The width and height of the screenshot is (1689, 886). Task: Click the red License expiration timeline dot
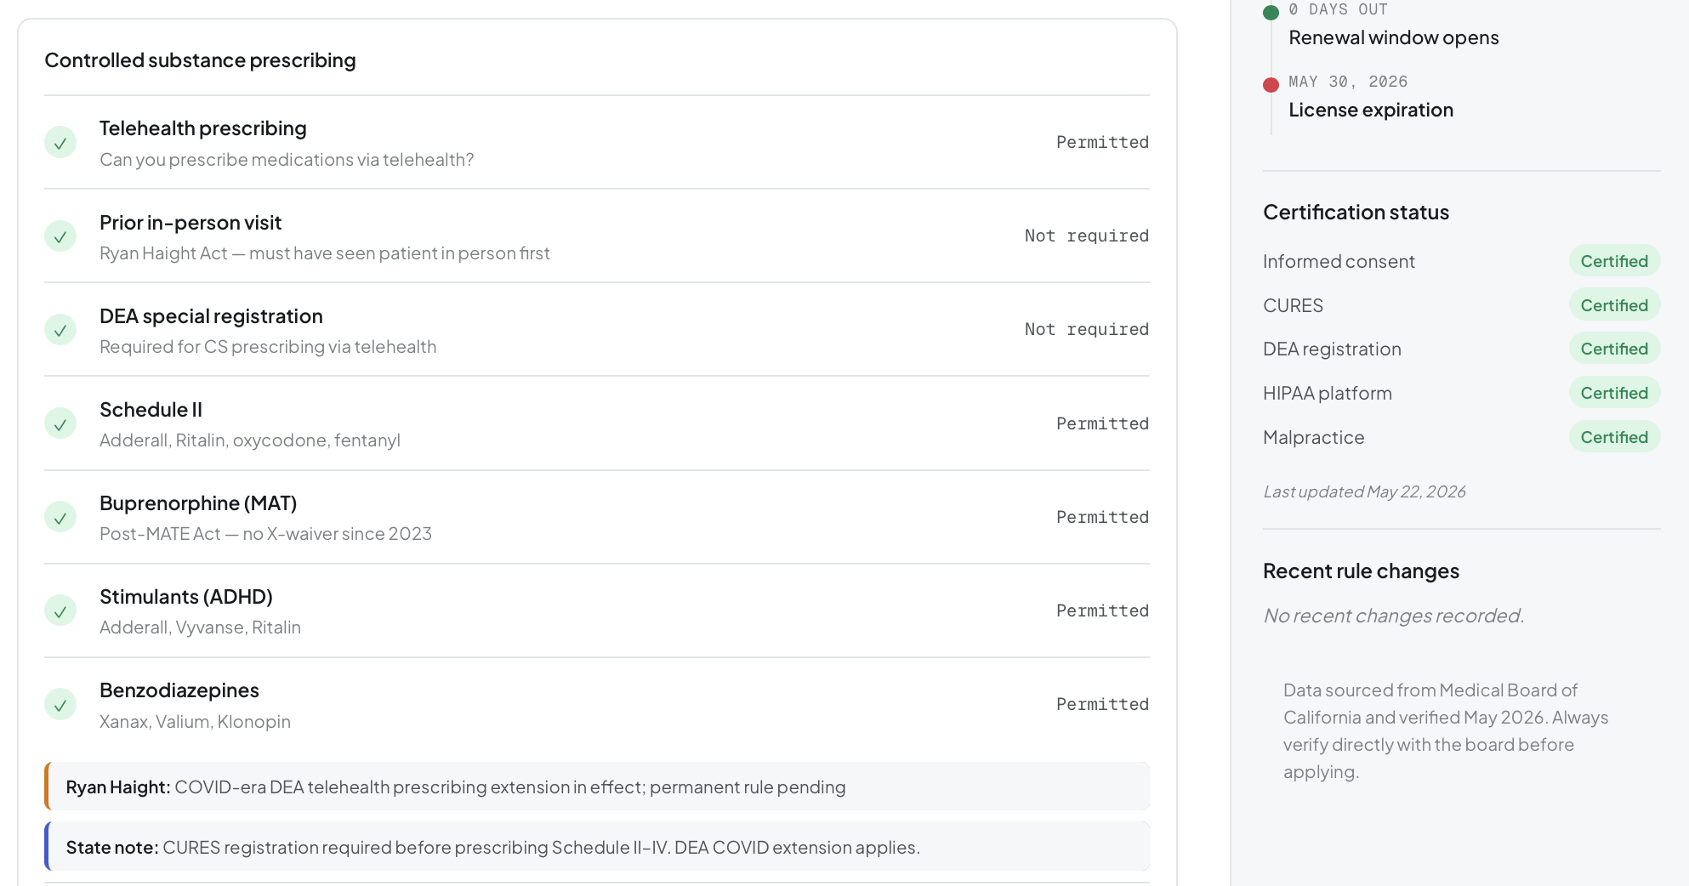pos(1271,84)
